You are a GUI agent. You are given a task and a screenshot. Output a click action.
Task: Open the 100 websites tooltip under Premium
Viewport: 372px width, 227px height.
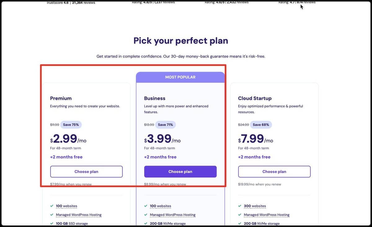(x=66, y=206)
